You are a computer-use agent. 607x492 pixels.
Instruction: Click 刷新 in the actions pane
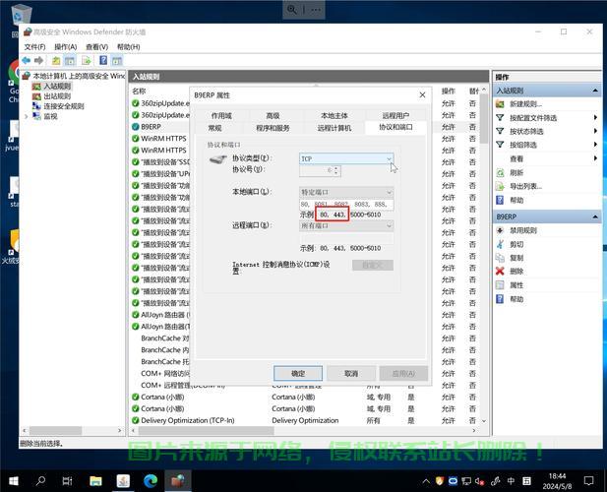516,172
